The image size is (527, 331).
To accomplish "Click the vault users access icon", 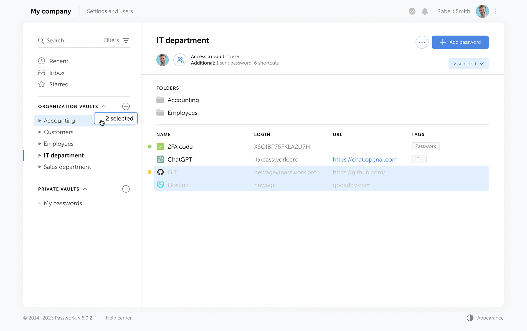I will click(180, 60).
